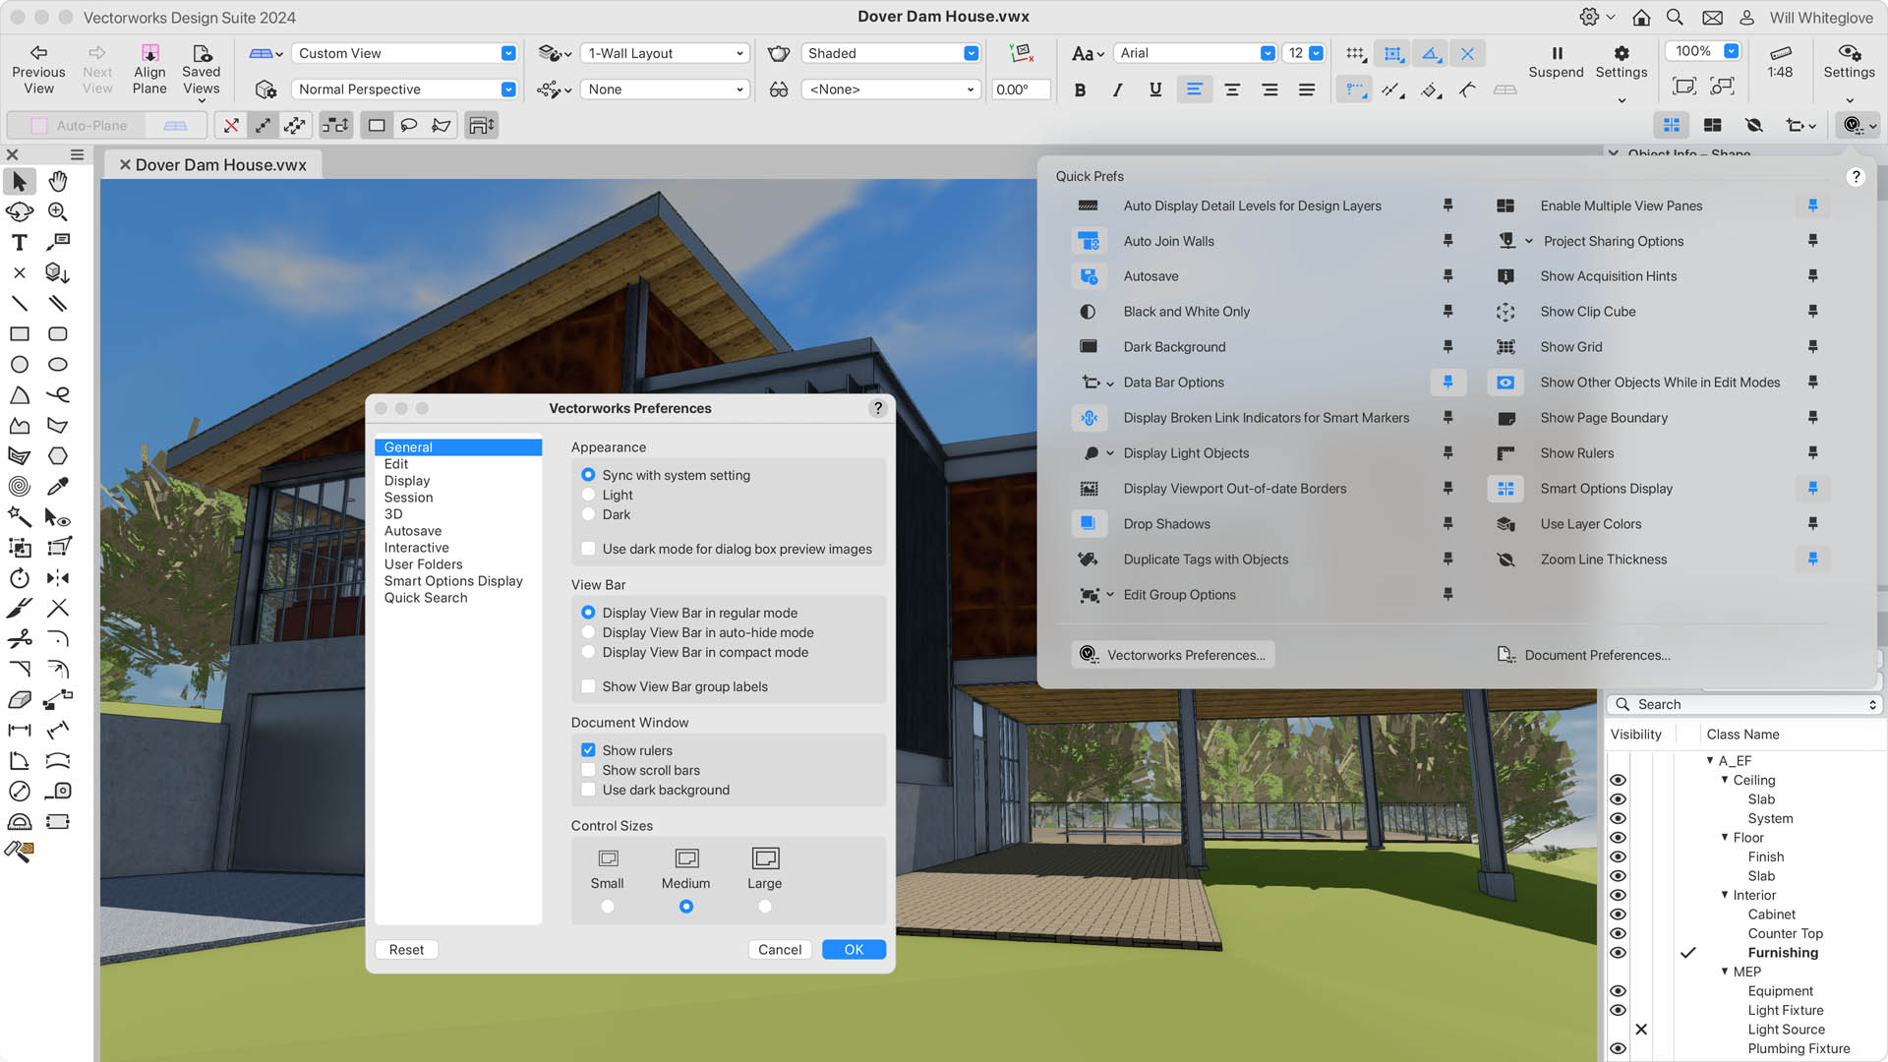Select the Text tool
This screenshot has width=1888, height=1062.
click(18, 242)
